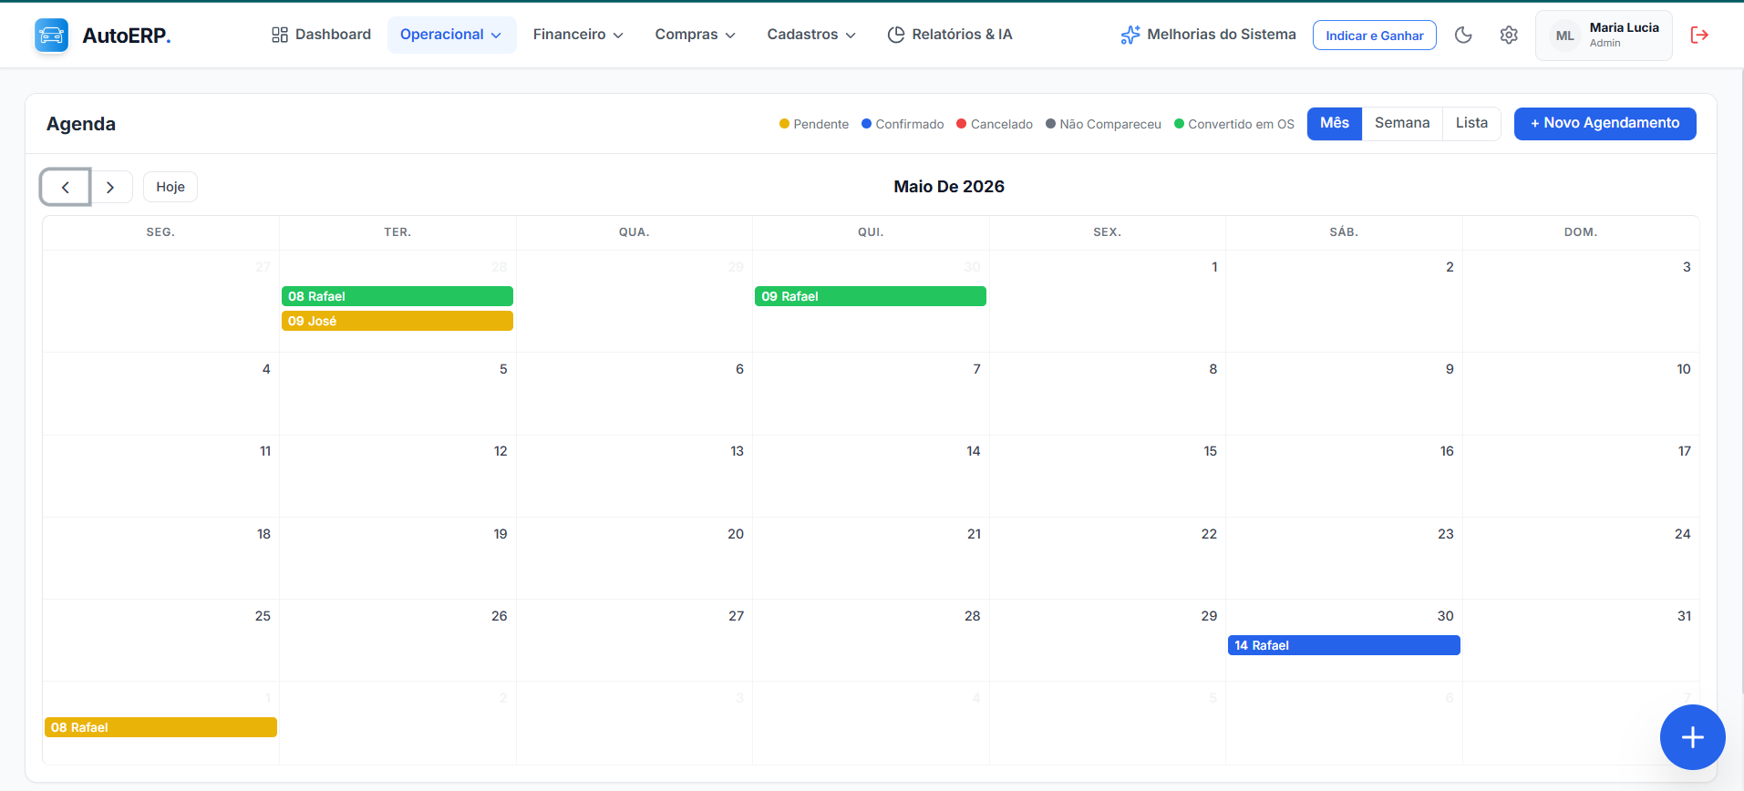Click blue Confirmado legend dot
Screen dimensions: 1744x791
coord(867,124)
